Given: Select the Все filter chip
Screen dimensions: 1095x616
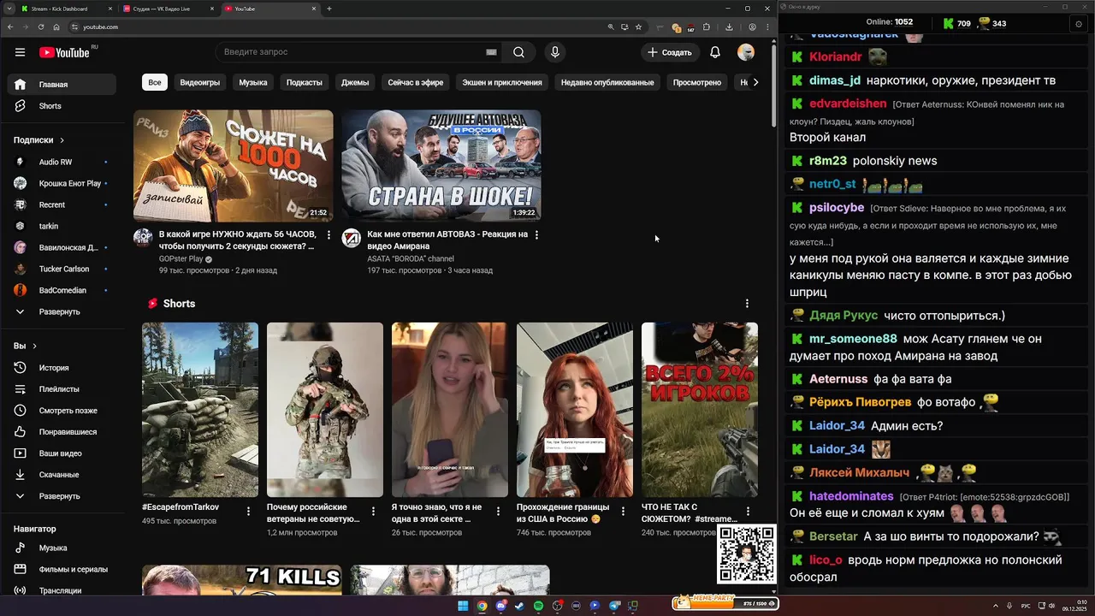Looking at the screenshot, I should point(154,83).
